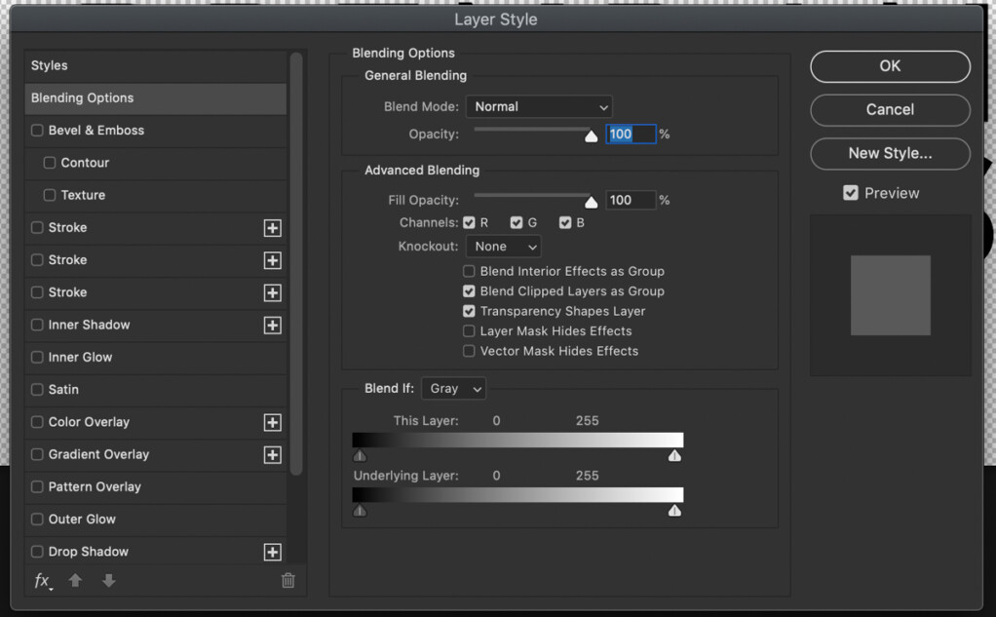Open the Blend If channel dropdown

click(x=453, y=388)
